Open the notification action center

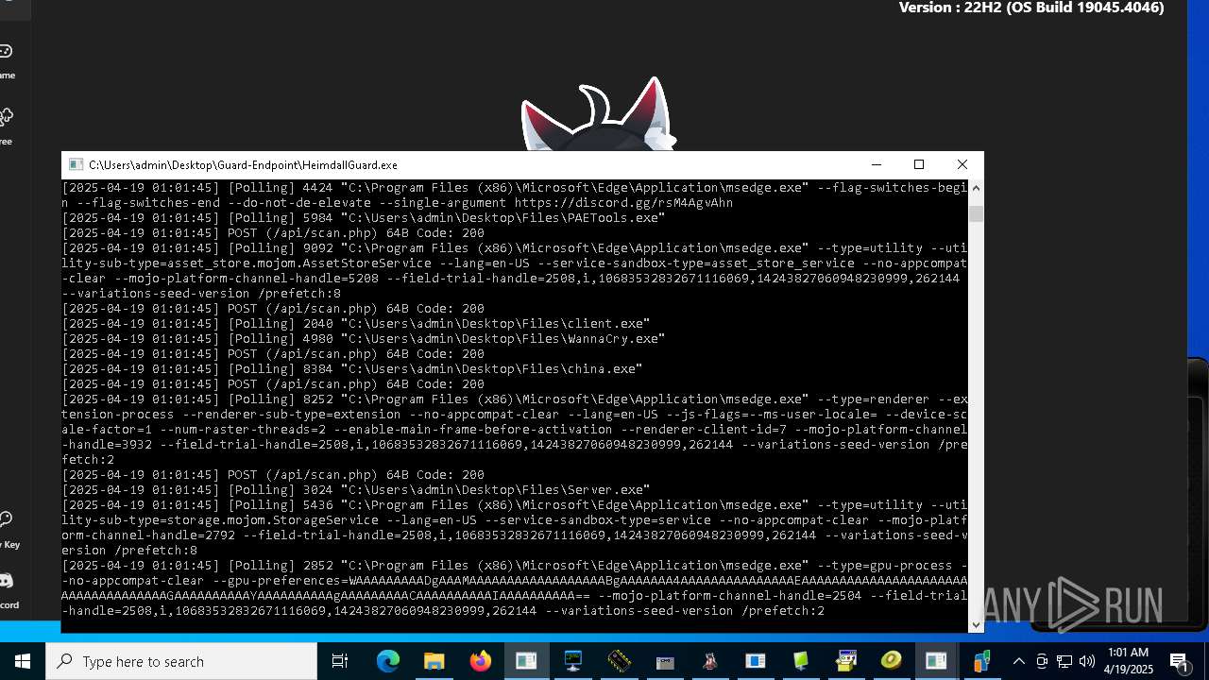[x=1180, y=661]
